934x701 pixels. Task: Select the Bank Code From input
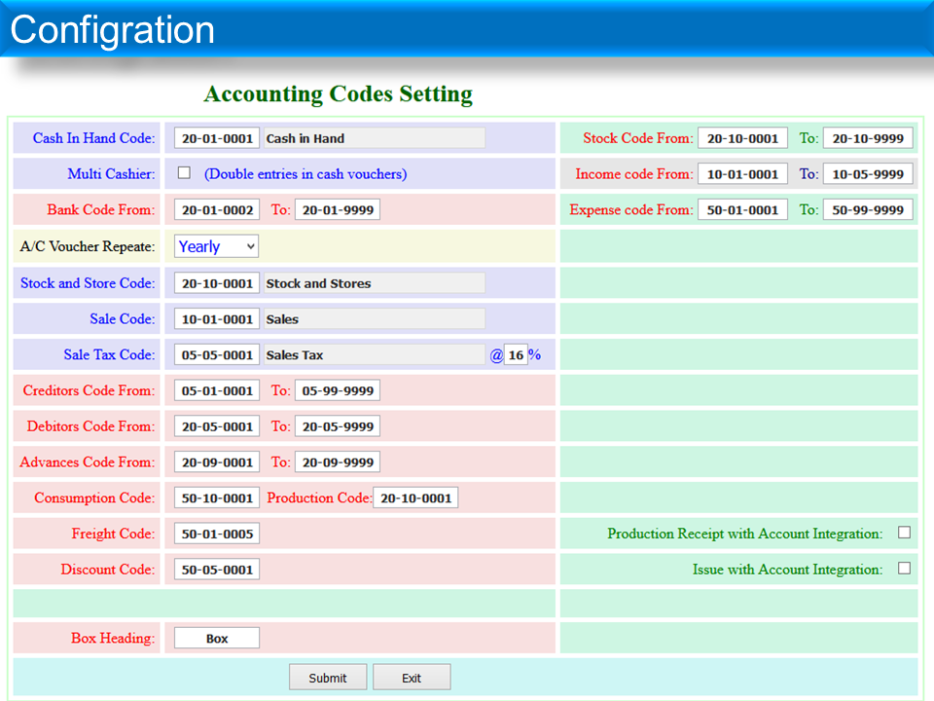click(x=217, y=210)
